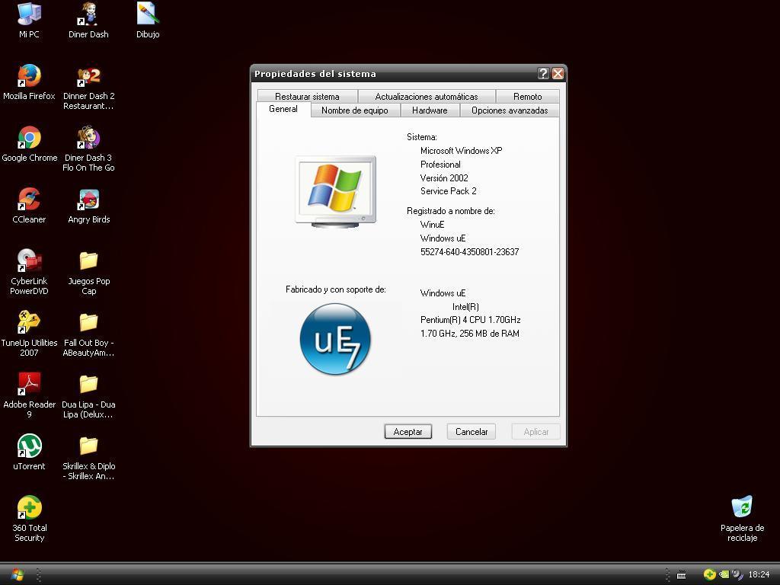Click the NVIDIA tray icon

click(724, 574)
